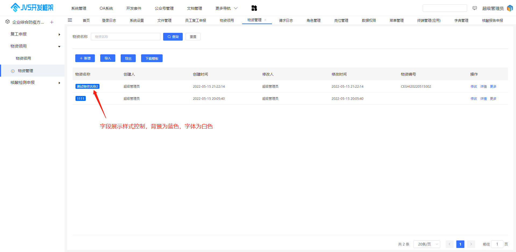
Task: Click the 下载模板 button
Action: (152, 58)
